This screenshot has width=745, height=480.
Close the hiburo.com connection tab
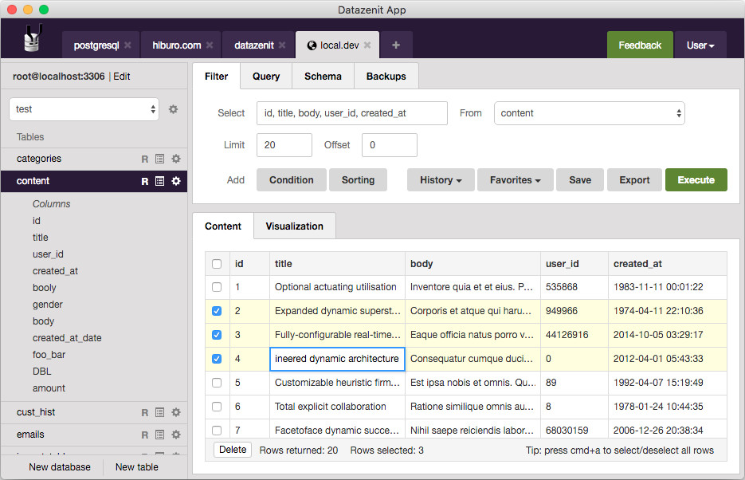210,45
